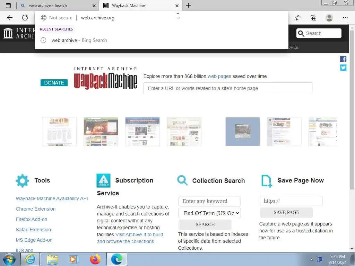Click the taskbar clock showing 5:25 PM
The width and height of the screenshot is (355, 266).
[x=337, y=259]
